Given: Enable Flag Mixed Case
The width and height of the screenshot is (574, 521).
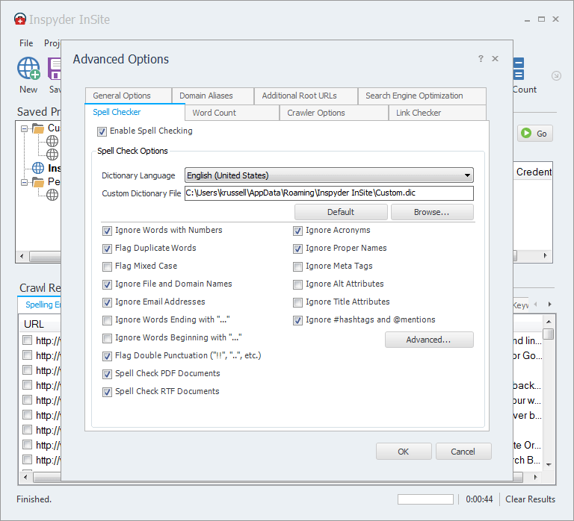Looking at the screenshot, I should [107, 266].
